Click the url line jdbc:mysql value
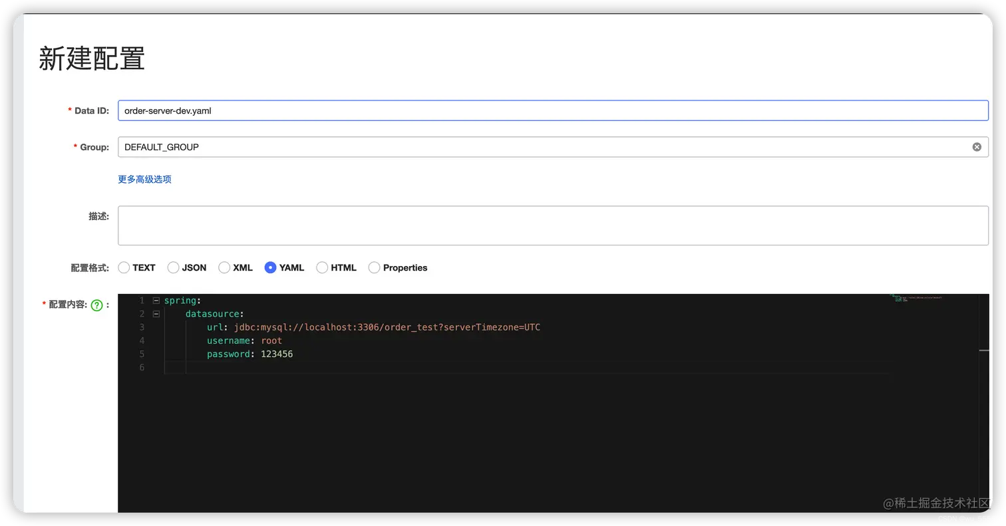This screenshot has width=1006, height=526. (387, 327)
